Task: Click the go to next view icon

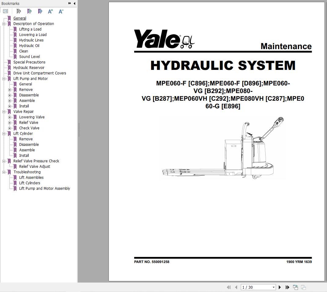Action: click(x=303, y=287)
